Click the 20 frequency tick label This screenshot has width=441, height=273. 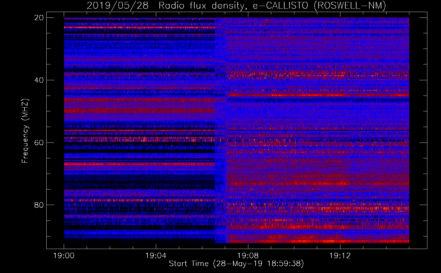[39, 18]
